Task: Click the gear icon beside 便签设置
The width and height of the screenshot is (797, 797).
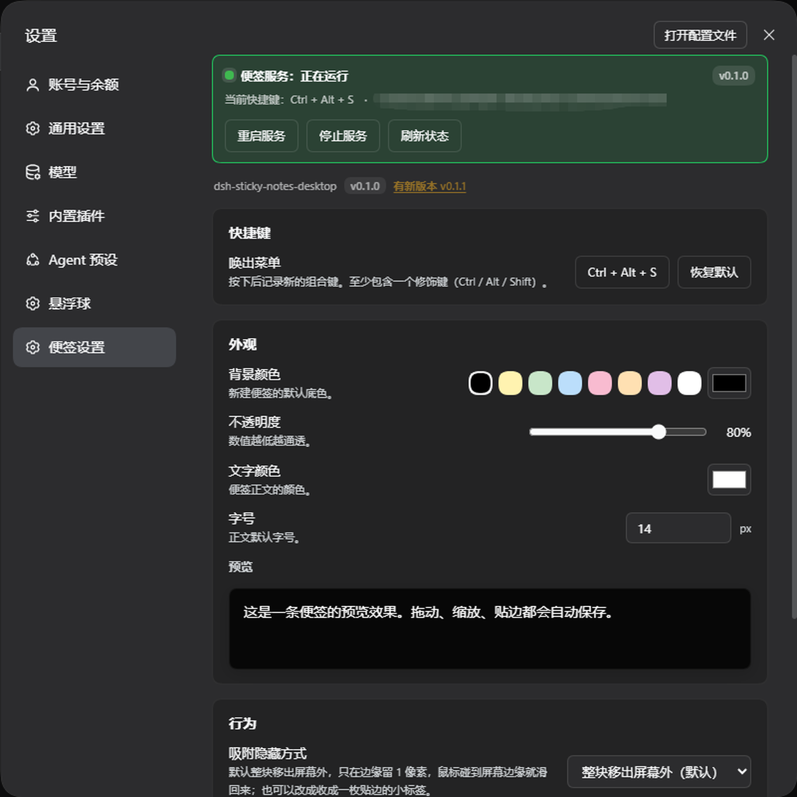Action: [32, 347]
